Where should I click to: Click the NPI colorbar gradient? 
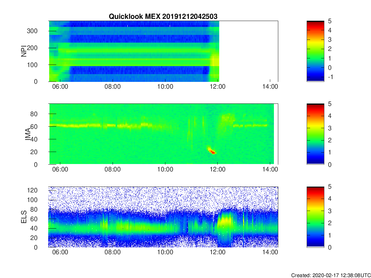click(x=315, y=51)
